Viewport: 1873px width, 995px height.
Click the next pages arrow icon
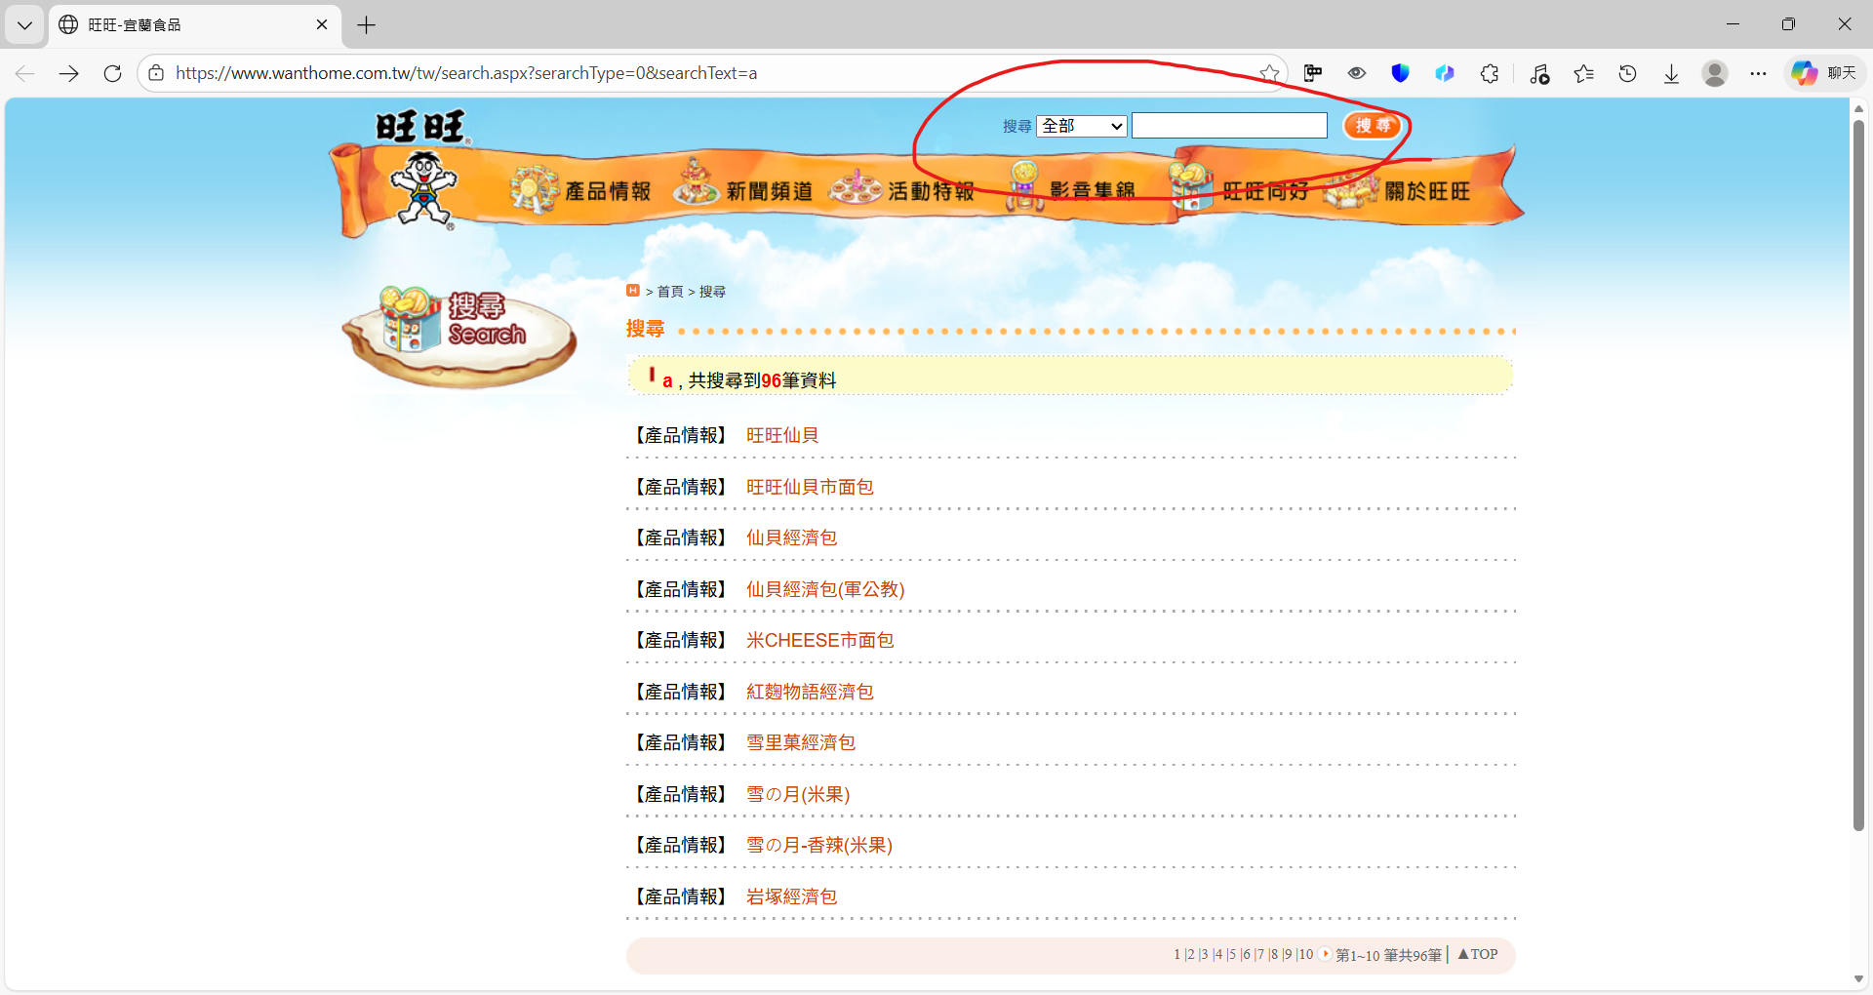(1326, 954)
